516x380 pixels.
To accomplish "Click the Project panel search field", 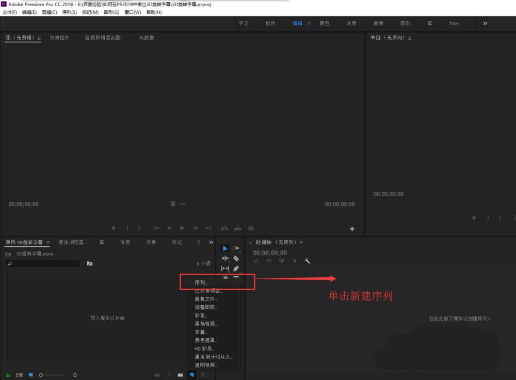I will click(44, 264).
